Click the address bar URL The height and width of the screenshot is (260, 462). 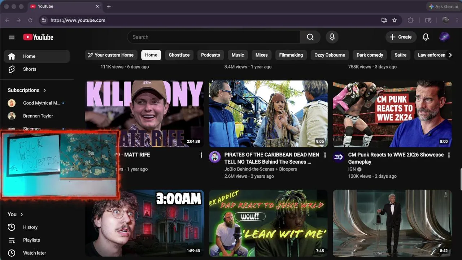pos(78,20)
